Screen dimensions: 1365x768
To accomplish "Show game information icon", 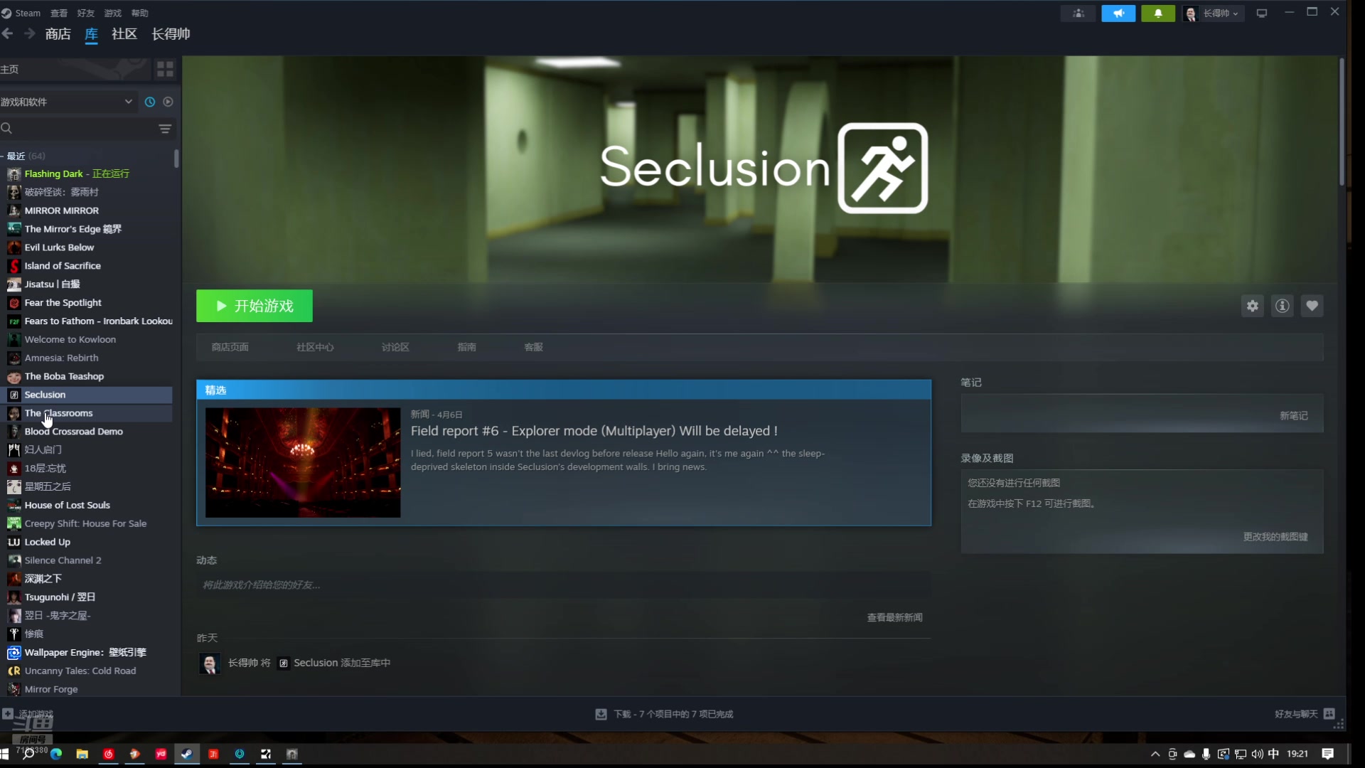I will click(x=1283, y=306).
